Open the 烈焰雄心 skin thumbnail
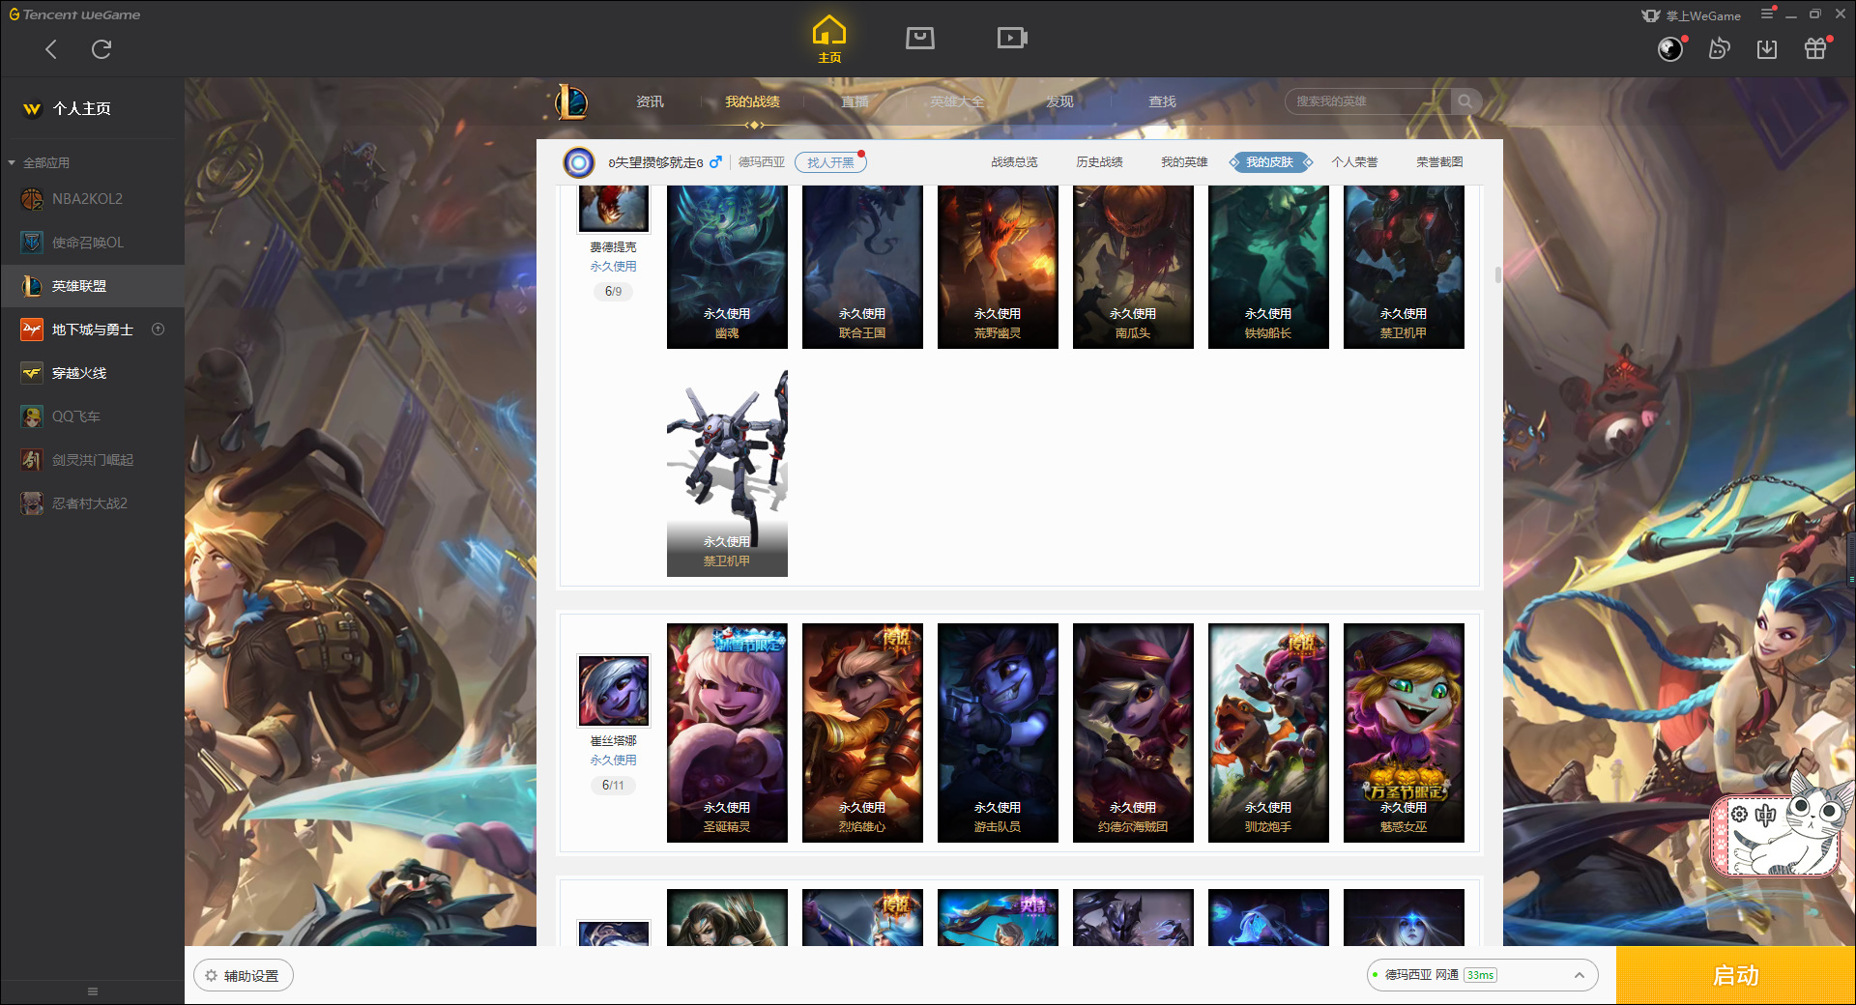Screen dimensions: 1856x1005 tap(862, 732)
